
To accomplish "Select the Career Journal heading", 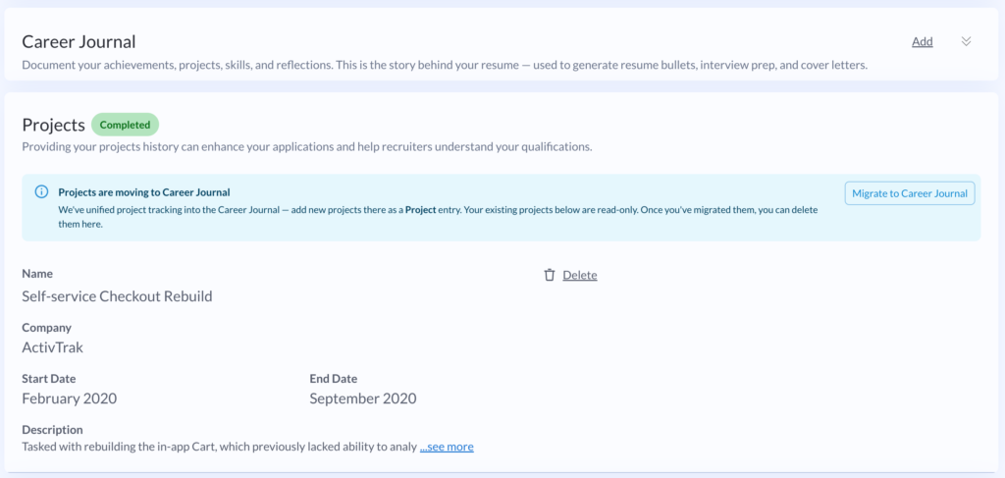I will pos(79,41).
